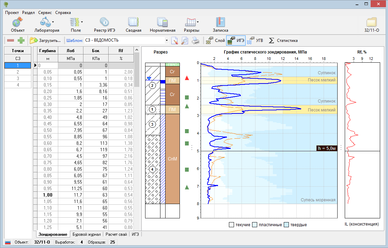This screenshot has width=388, height=248.
Task: Click the red minus remove button
Action: coord(11,41)
